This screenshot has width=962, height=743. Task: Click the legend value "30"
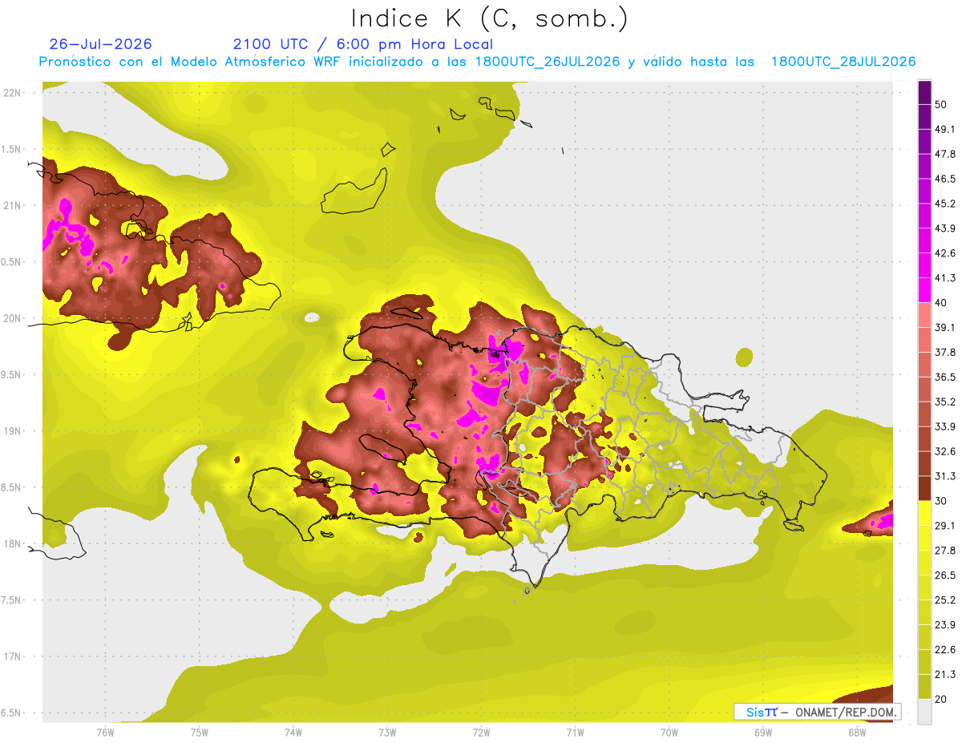click(x=941, y=501)
